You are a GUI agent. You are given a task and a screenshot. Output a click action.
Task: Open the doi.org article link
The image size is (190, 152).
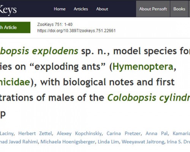point(76,31)
